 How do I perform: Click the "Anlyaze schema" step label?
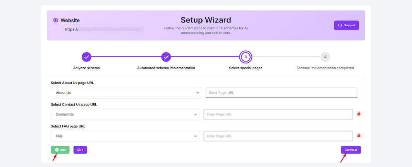[x=87, y=68]
